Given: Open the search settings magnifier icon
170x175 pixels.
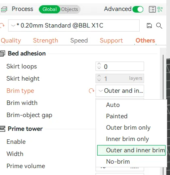Looking at the screenshot, I should (159, 26).
